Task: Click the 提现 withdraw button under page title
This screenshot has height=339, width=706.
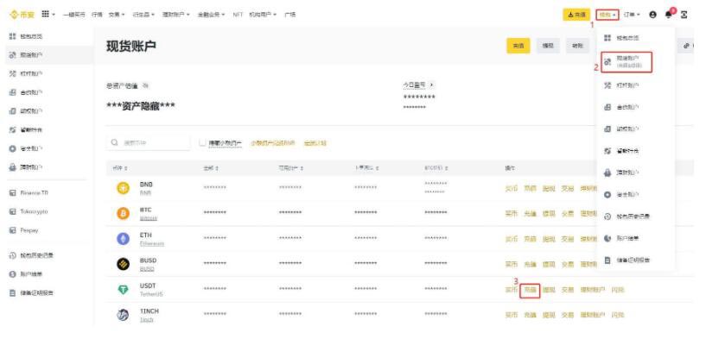Action: pos(548,46)
